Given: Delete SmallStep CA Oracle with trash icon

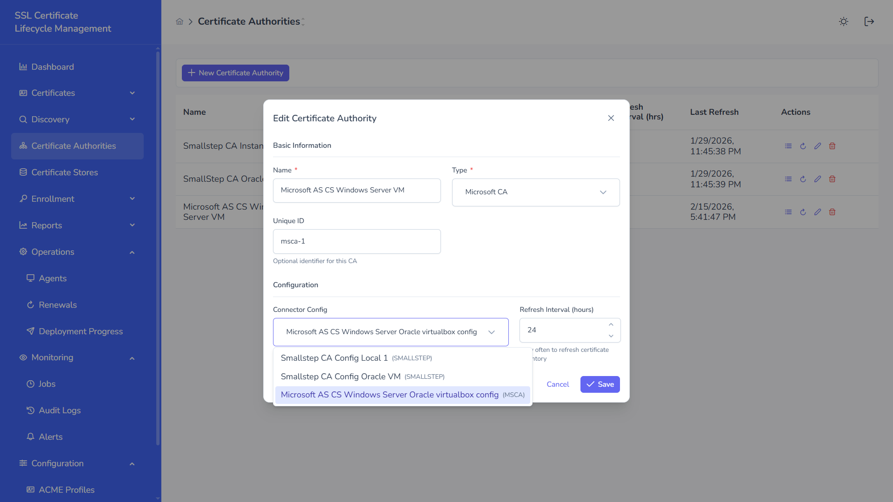Looking at the screenshot, I should click(x=833, y=179).
